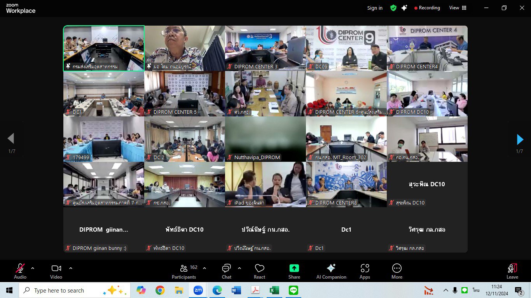The width and height of the screenshot is (531, 298).
Task: Click Zoom icon in taskbar
Action: (x=198, y=290)
